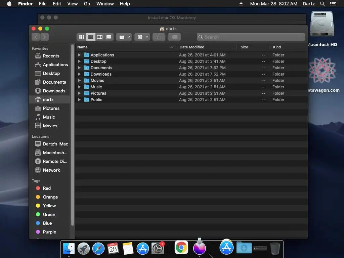The height and width of the screenshot is (258, 344).
Task: Go back with the left chevron button
Action: coord(36,37)
